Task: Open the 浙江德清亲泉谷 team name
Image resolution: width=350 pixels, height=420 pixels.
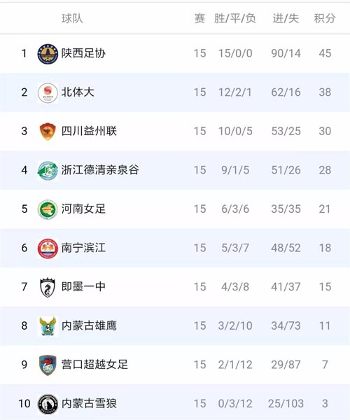Action: (100, 170)
